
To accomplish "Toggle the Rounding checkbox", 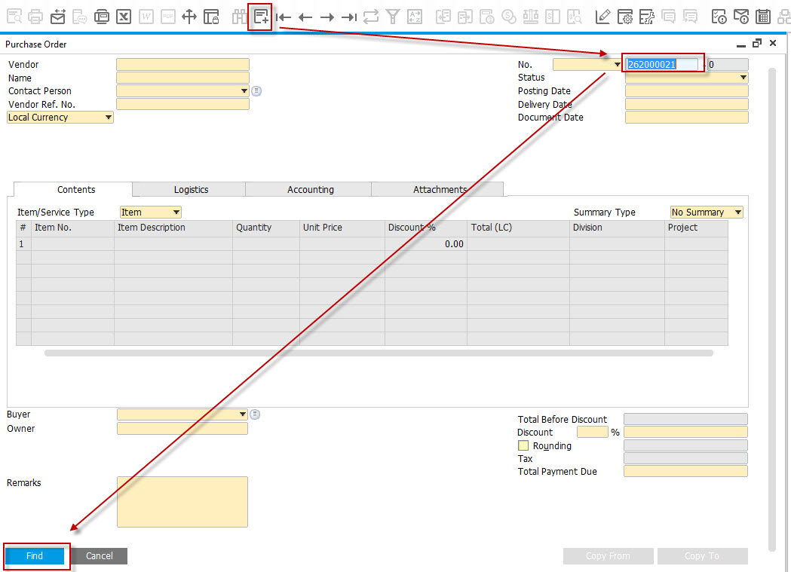I will click(x=523, y=445).
